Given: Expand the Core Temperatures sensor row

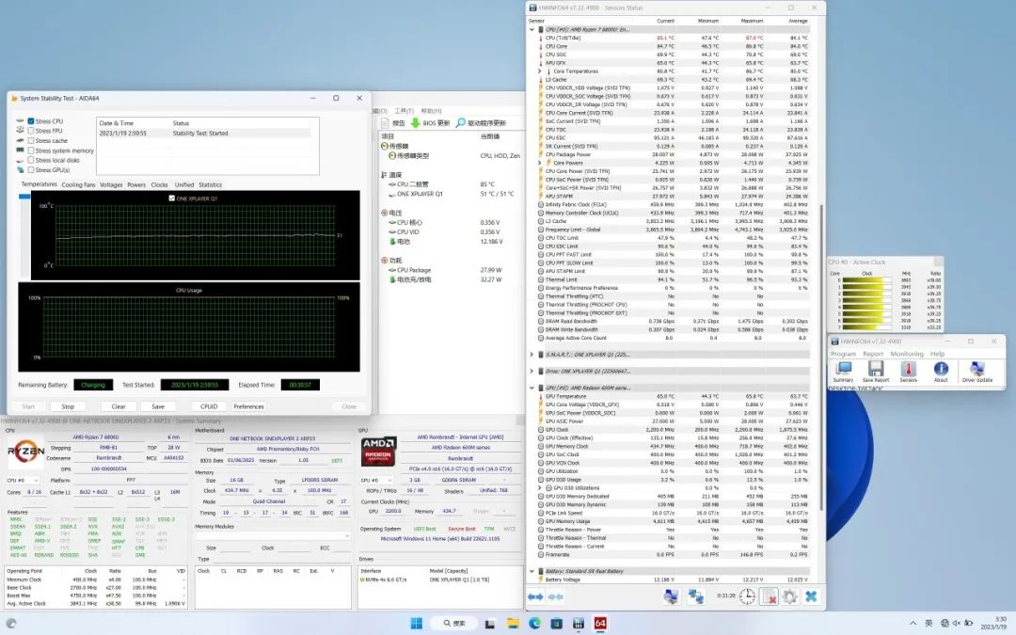Looking at the screenshot, I should tap(540, 71).
